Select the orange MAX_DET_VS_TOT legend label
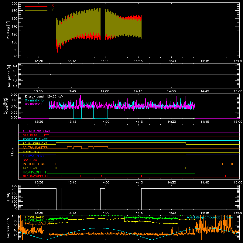Screen dimensions: 243x243 click(x=38, y=223)
